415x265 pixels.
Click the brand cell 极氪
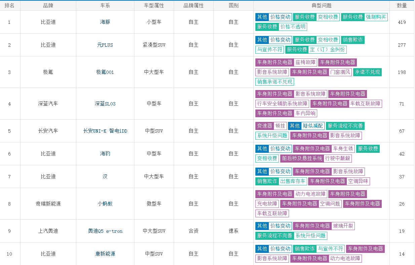tap(48, 72)
